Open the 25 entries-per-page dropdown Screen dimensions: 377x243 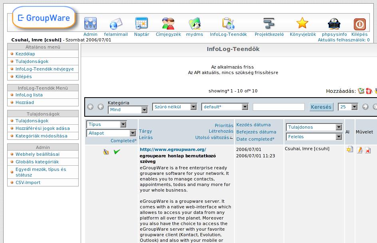coord(348,107)
